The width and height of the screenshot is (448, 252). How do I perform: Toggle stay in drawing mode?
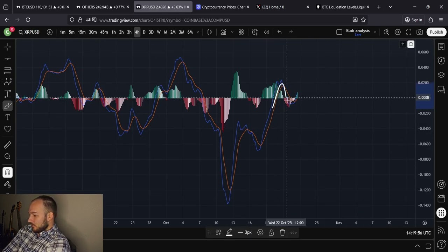click(x=8, y=184)
